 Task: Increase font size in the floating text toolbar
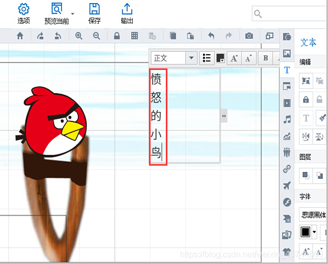click(234, 58)
